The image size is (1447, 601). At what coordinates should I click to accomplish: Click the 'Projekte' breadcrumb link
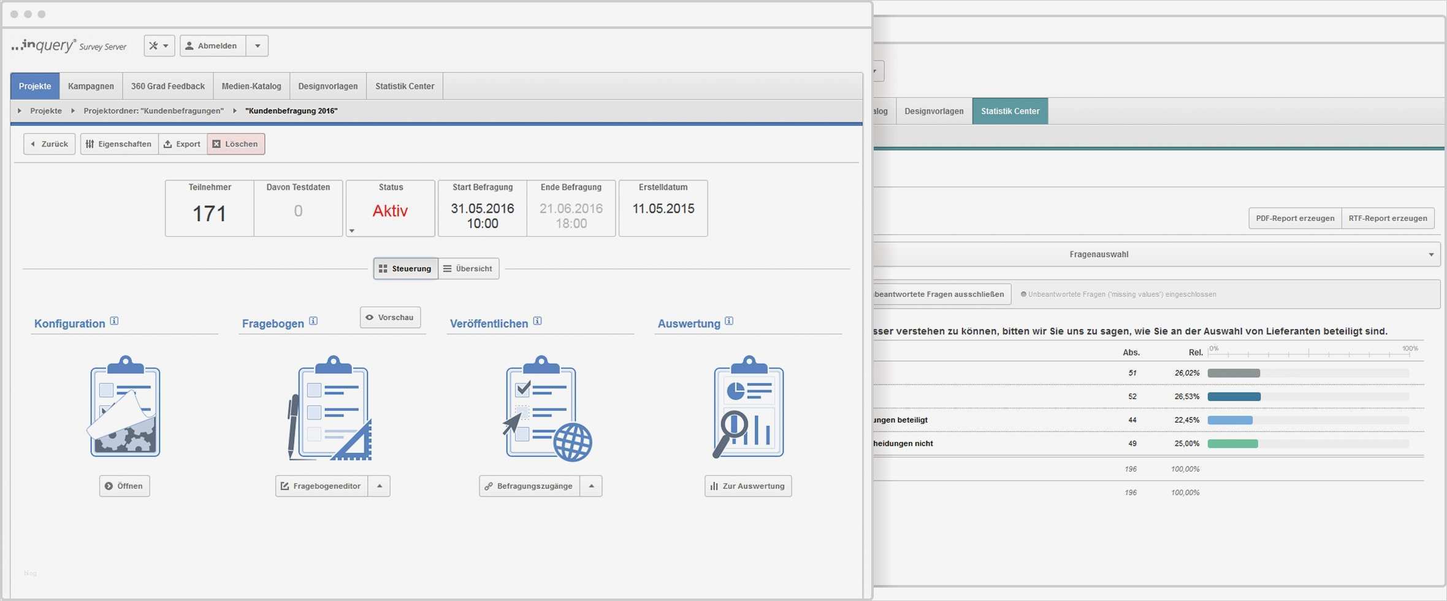click(46, 111)
